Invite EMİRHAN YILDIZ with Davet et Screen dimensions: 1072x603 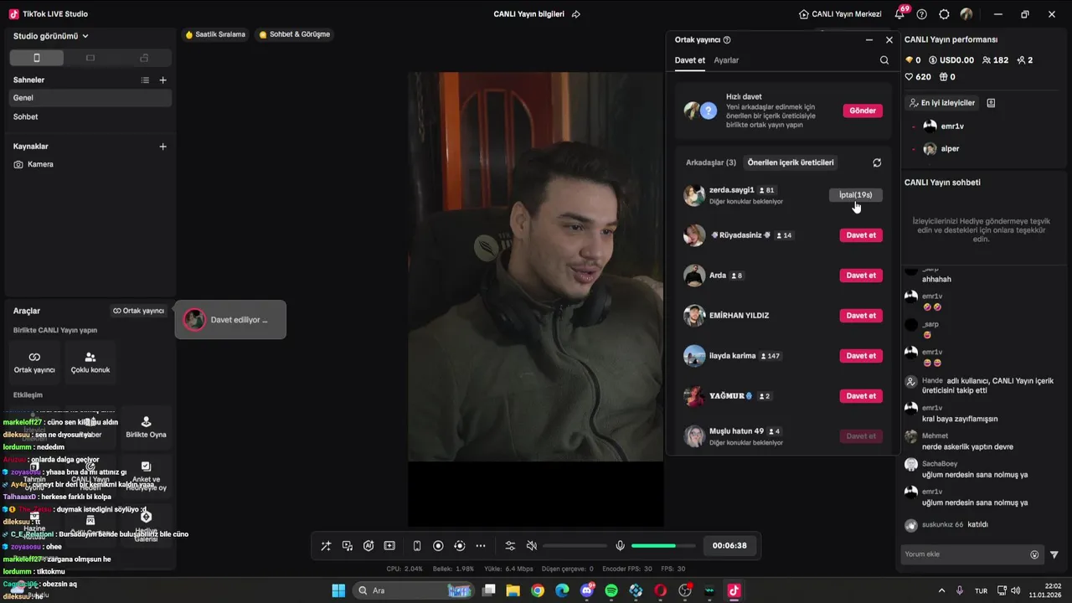861,316
